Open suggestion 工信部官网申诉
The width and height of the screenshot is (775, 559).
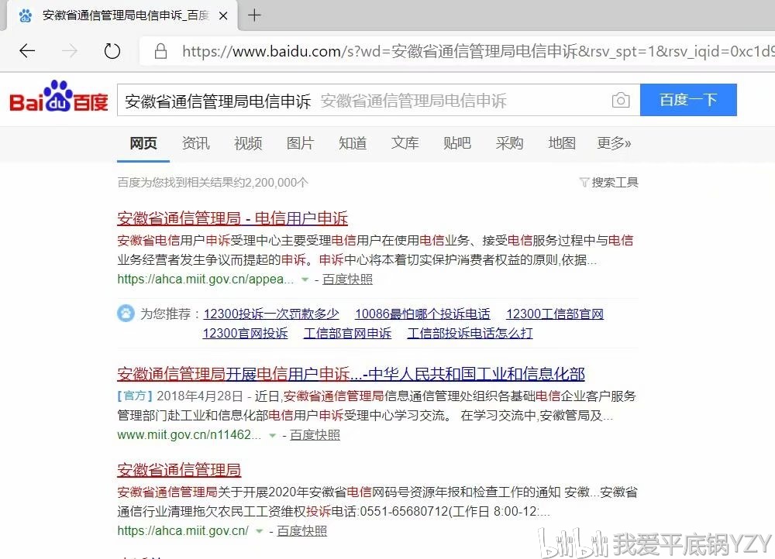(347, 334)
